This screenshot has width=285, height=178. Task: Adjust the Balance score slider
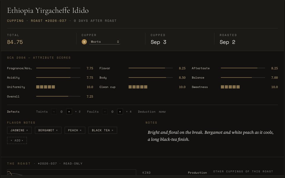point(243,77)
